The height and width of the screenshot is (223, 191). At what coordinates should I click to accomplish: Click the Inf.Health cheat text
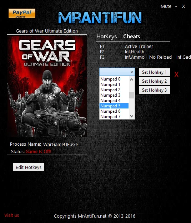point(135,52)
